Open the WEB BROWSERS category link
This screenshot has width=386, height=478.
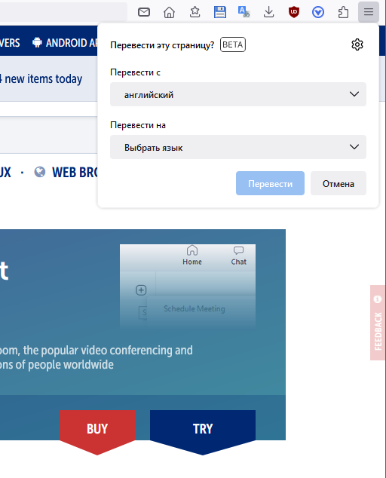66,172
